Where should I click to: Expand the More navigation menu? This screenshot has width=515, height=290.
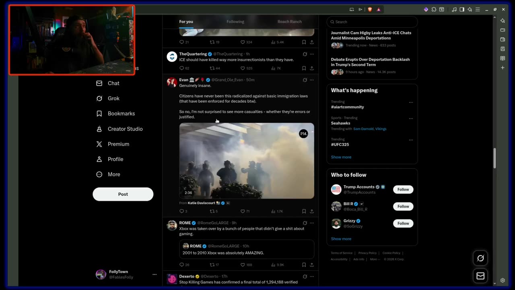108,174
